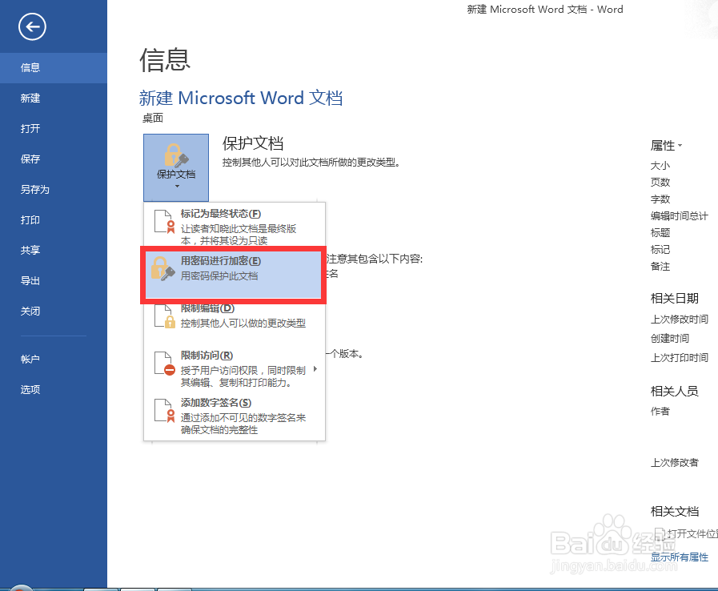Open the Protect Document dropdown arrow
Viewport: 718px width, 591px height.
pyautogui.click(x=175, y=186)
